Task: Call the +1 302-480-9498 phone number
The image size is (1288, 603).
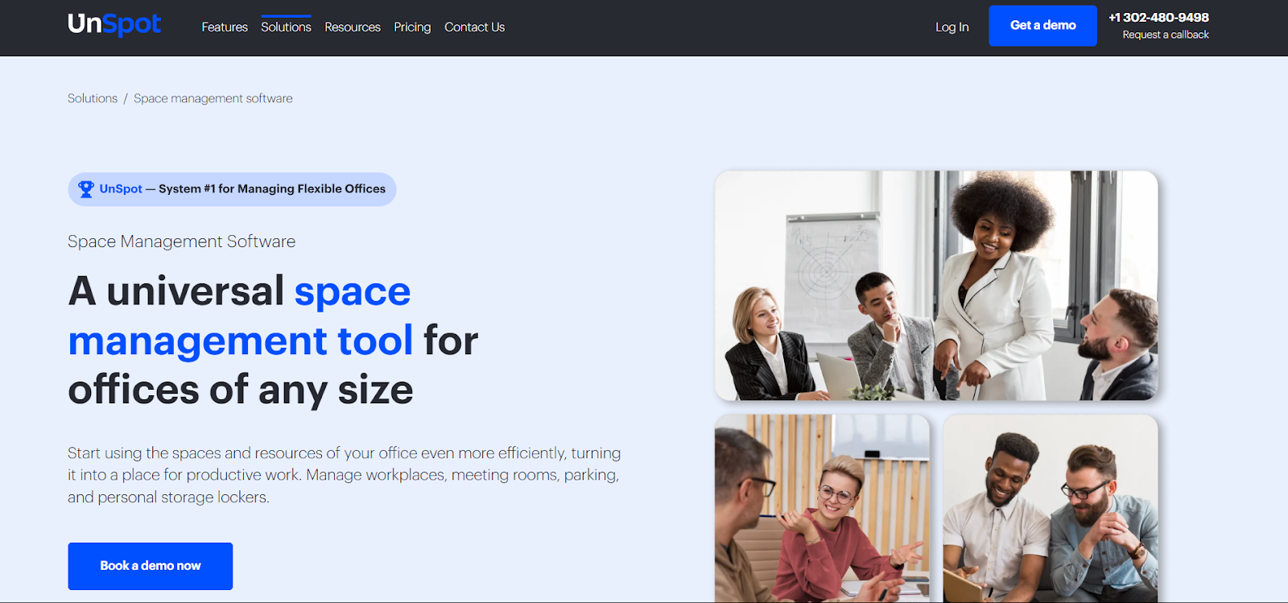Action: point(1158,17)
